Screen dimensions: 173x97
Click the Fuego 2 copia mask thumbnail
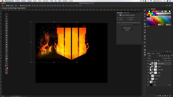point(155,64)
